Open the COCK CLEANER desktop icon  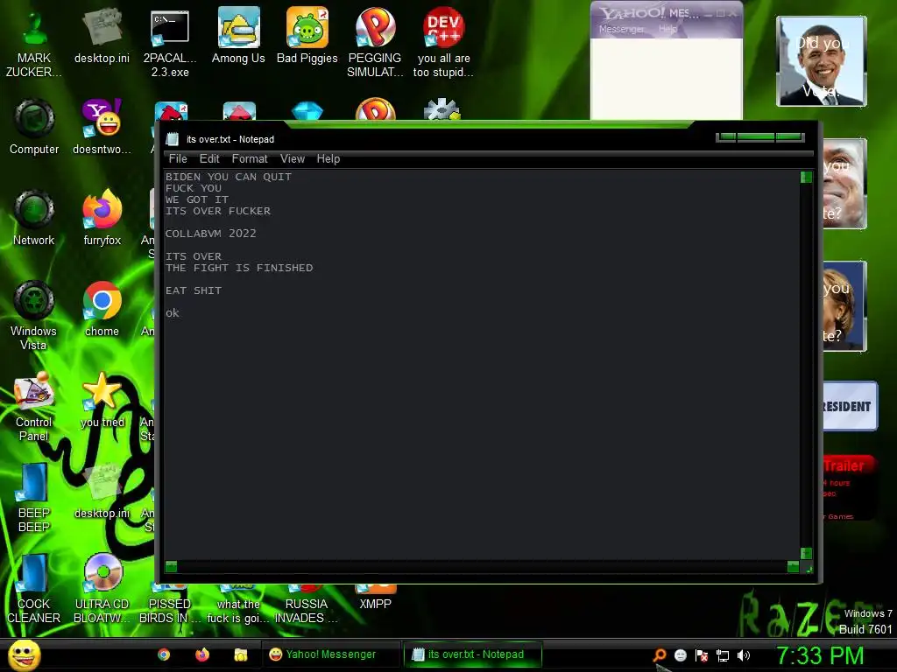[34, 589]
